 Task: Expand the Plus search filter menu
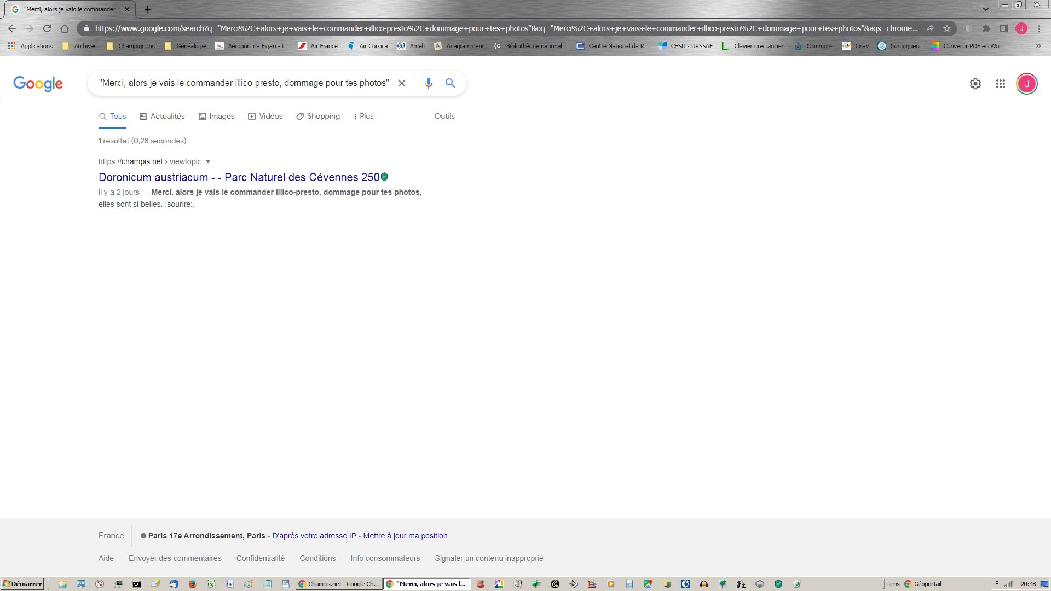(363, 116)
